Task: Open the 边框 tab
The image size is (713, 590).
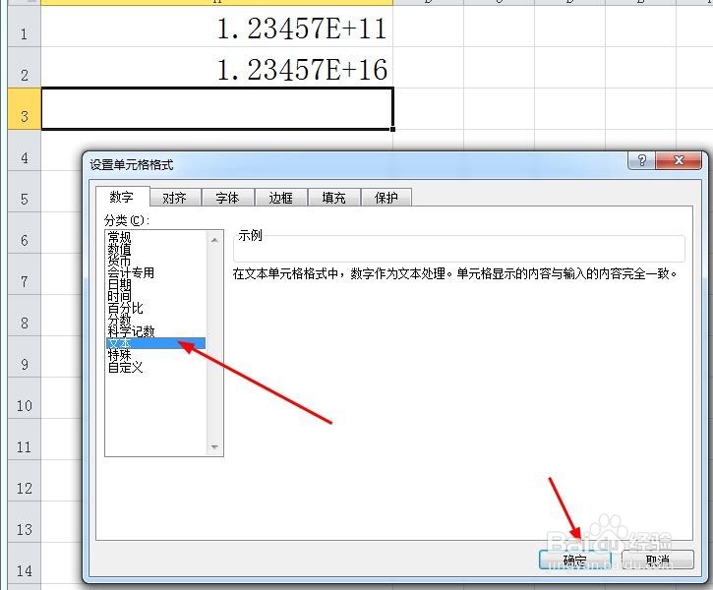Action: click(281, 198)
